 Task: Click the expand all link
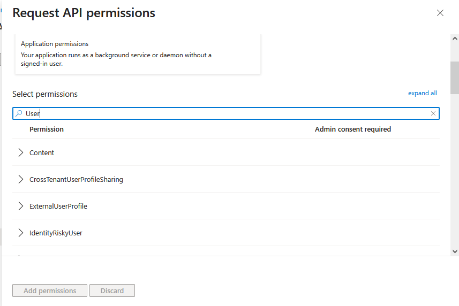(422, 93)
